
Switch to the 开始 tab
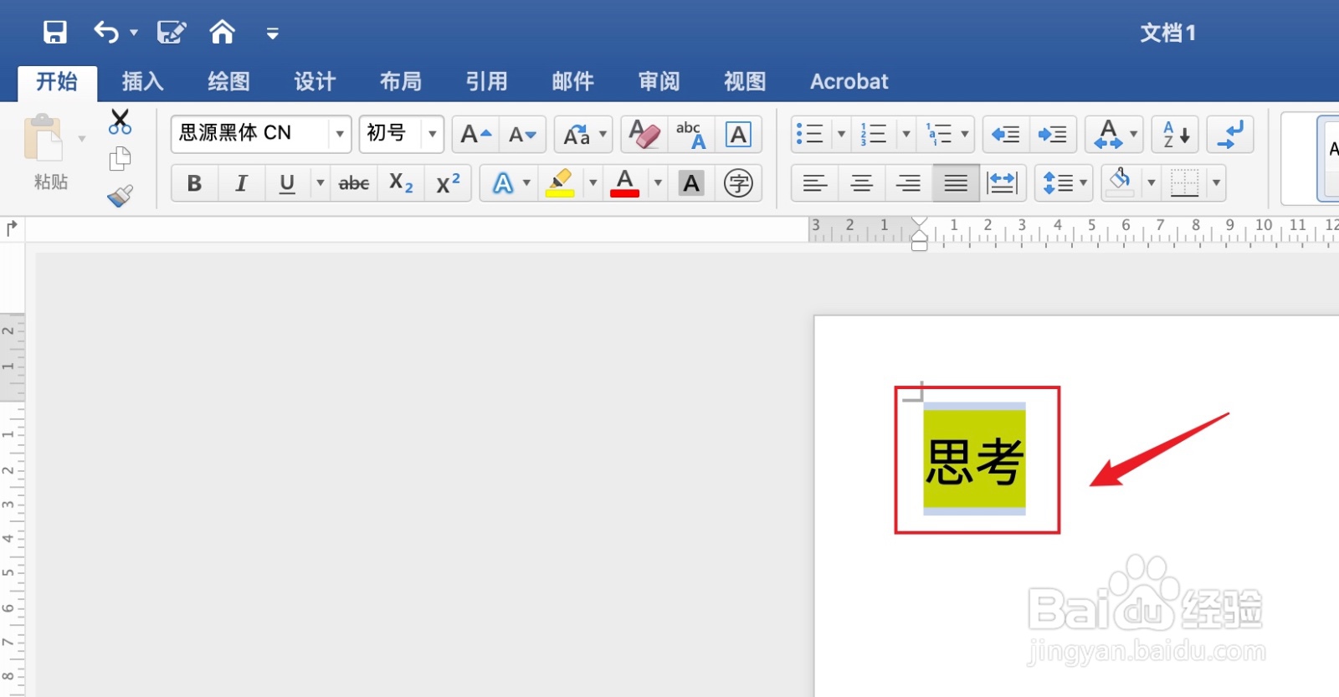(57, 81)
